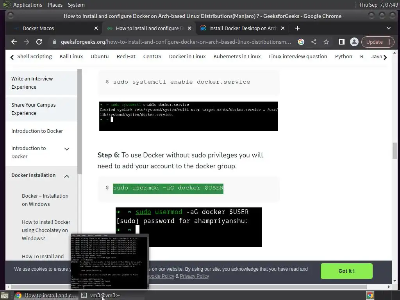This screenshot has height=300, width=400.
Task: Open the tab search dropdown arrow
Action: [x=389, y=28]
